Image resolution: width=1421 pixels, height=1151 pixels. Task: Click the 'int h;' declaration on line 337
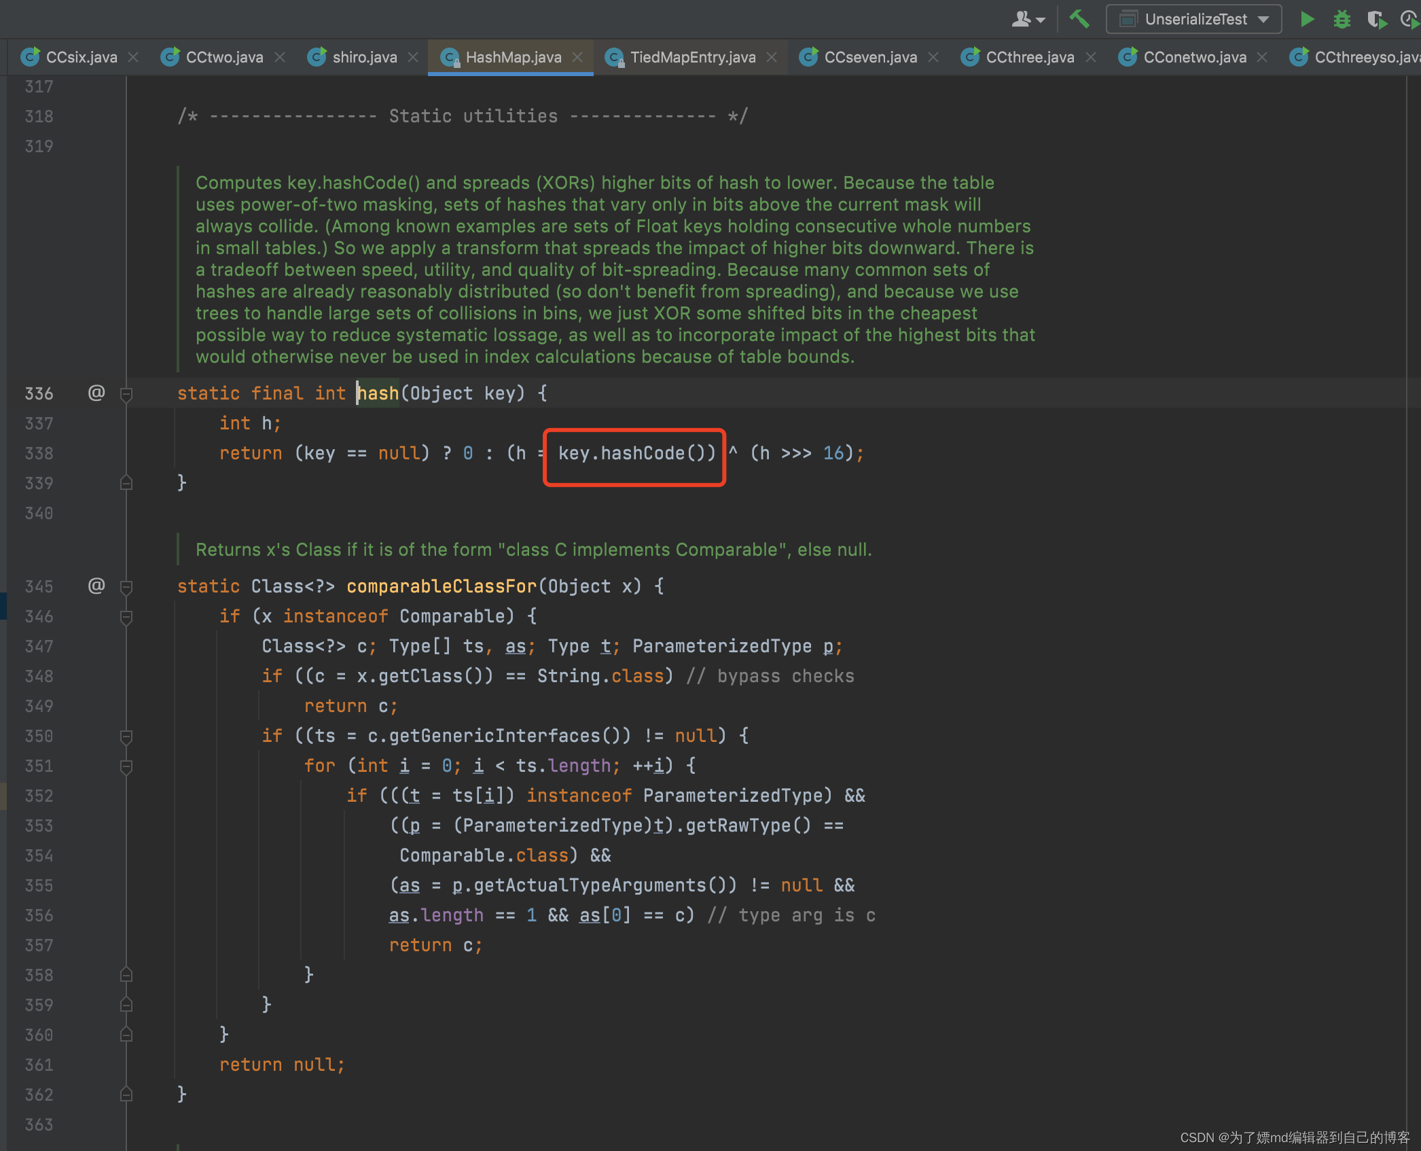[250, 423]
